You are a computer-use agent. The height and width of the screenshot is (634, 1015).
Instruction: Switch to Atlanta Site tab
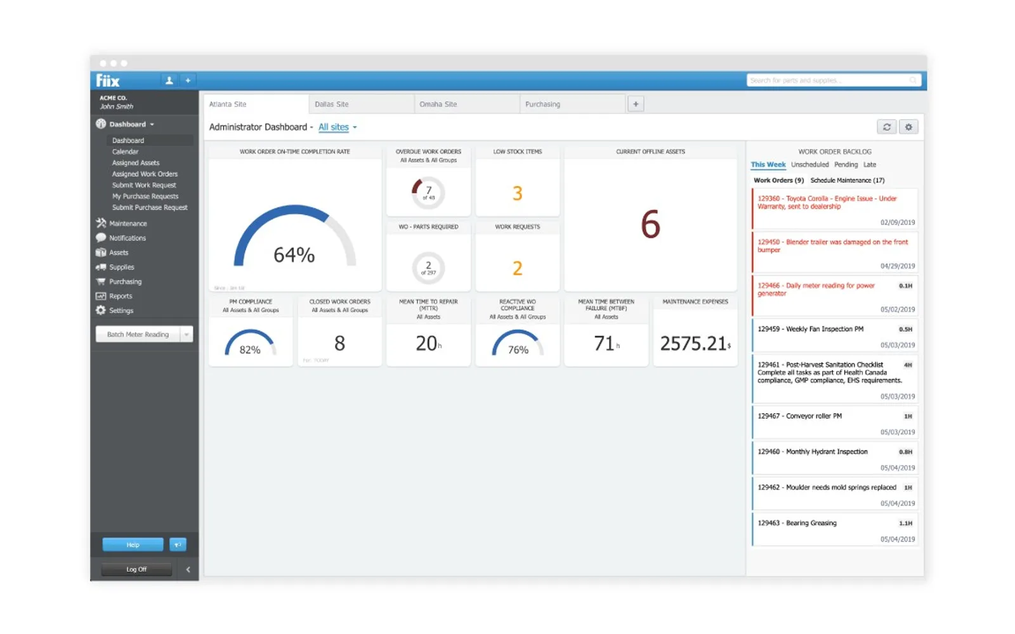(256, 104)
